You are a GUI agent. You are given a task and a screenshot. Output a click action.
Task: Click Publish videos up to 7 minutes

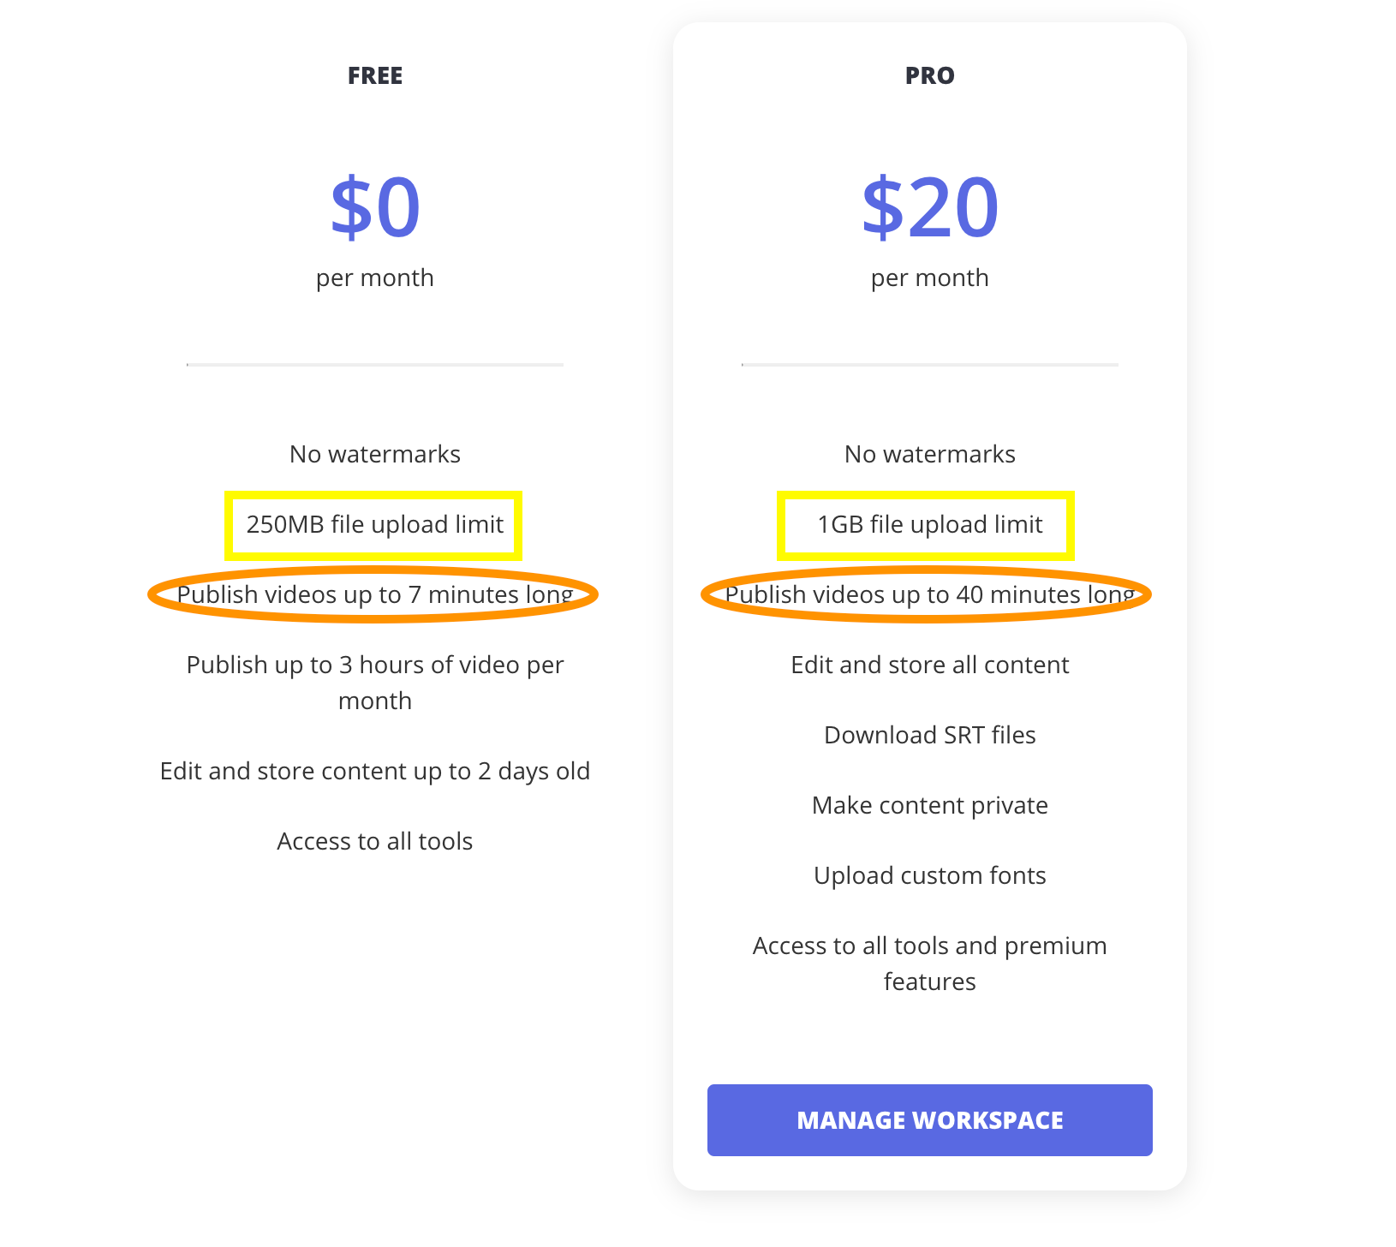coord(375,594)
